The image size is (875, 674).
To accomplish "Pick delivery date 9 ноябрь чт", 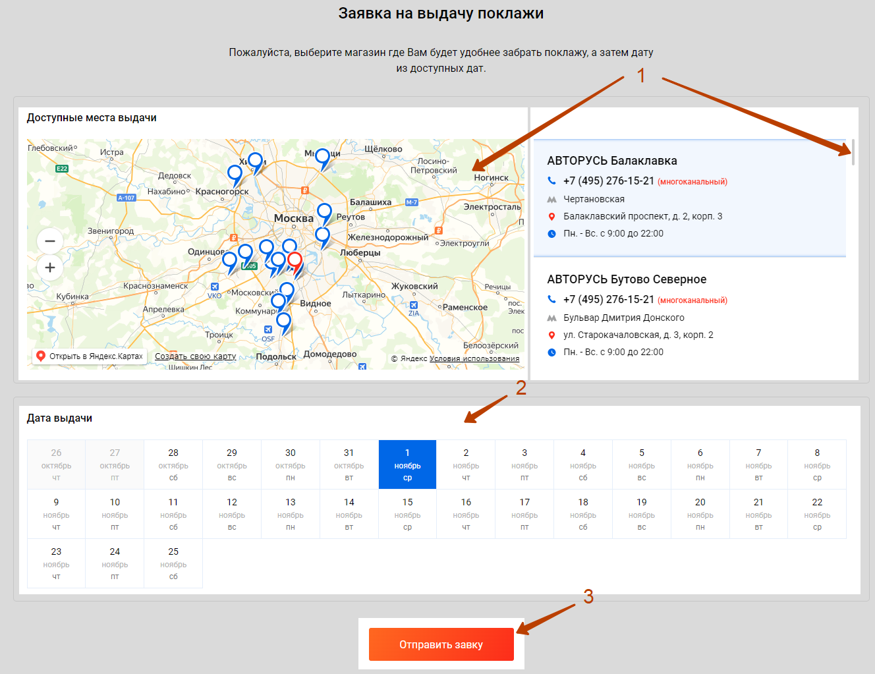I will pyautogui.click(x=56, y=514).
